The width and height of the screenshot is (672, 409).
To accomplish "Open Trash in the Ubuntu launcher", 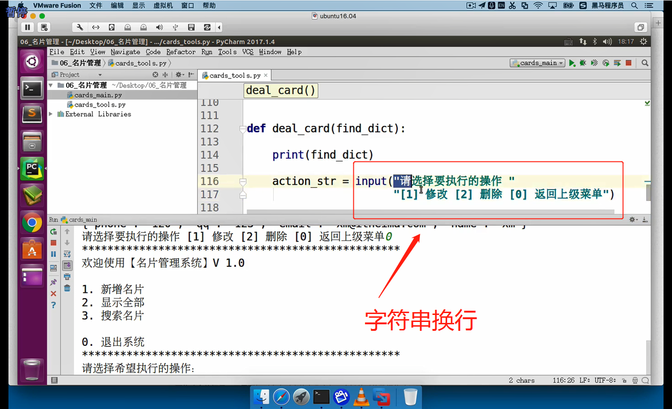I will (x=32, y=370).
